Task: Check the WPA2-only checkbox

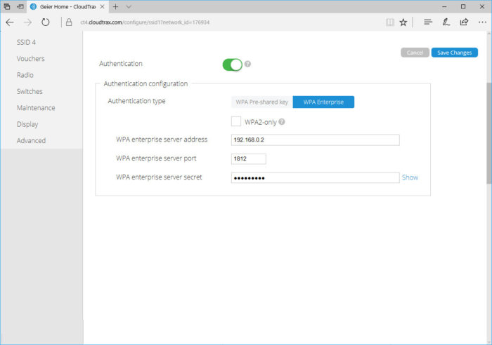Action: tap(236, 121)
